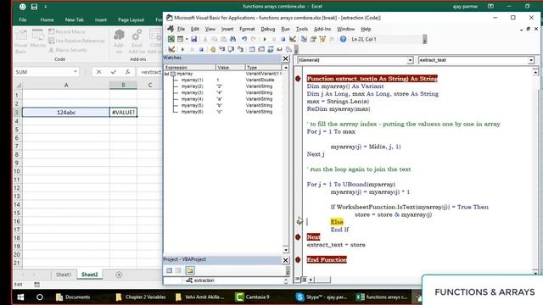Click the Toggle Breakpoint hand icon
Viewport: 543px width, 305px height.
coord(213,49)
